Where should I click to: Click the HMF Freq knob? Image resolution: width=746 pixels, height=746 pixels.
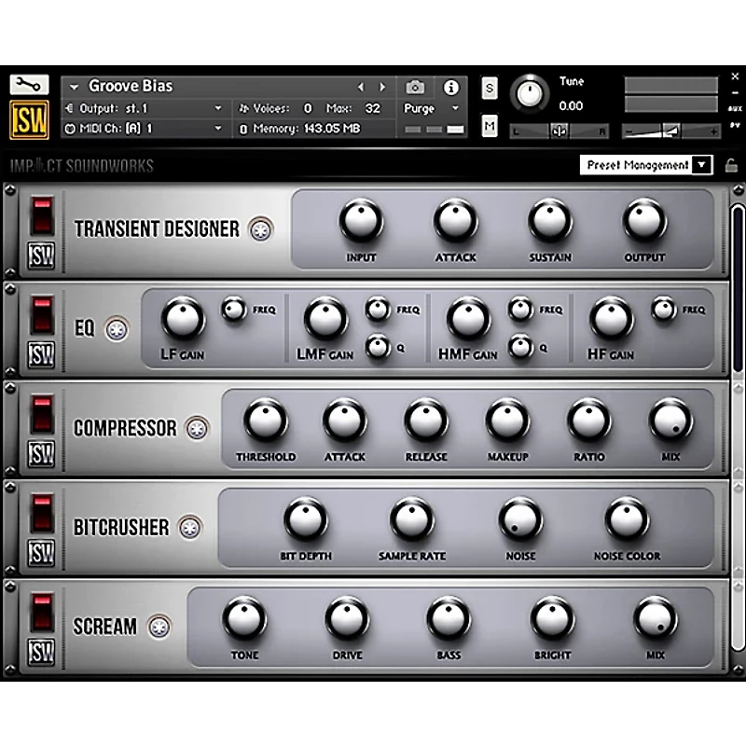pos(520,310)
